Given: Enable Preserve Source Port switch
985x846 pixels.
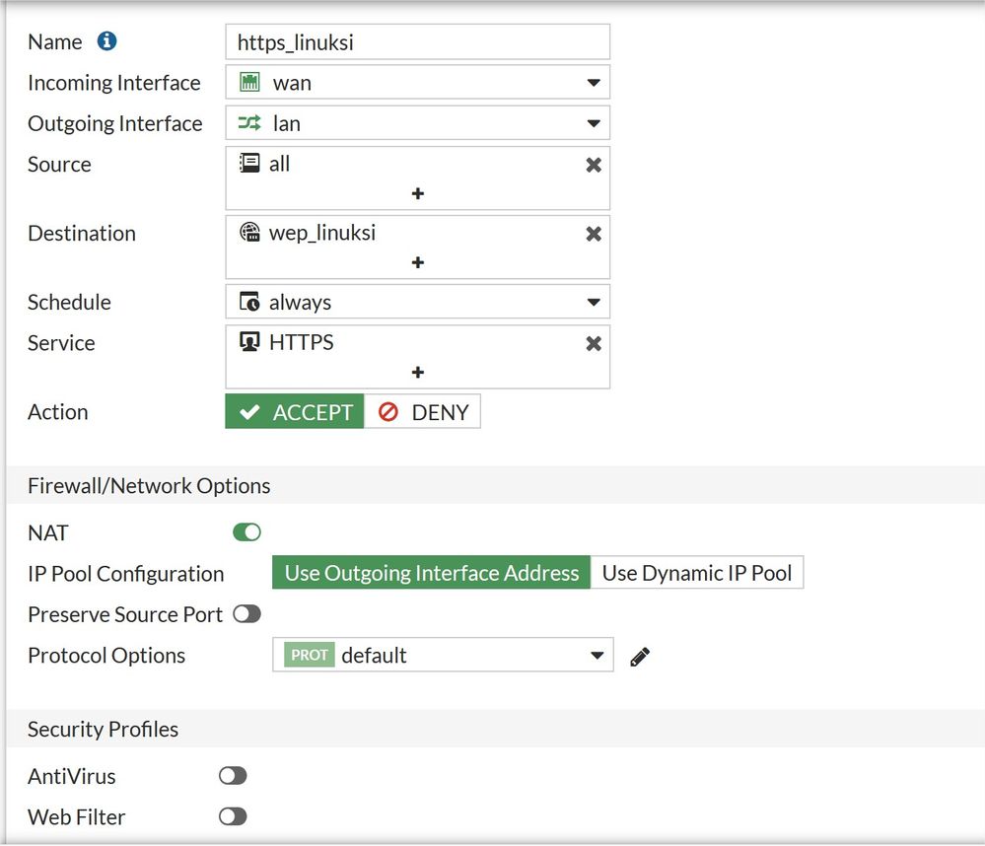Looking at the screenshot, I should tap(246, 614).
